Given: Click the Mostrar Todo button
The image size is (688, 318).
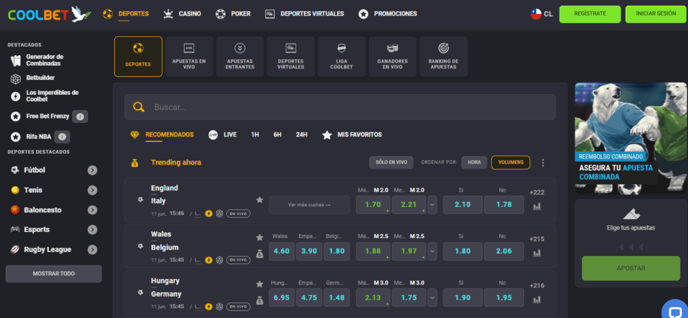Looking at the screenshot, I should [x=54, y=274].
